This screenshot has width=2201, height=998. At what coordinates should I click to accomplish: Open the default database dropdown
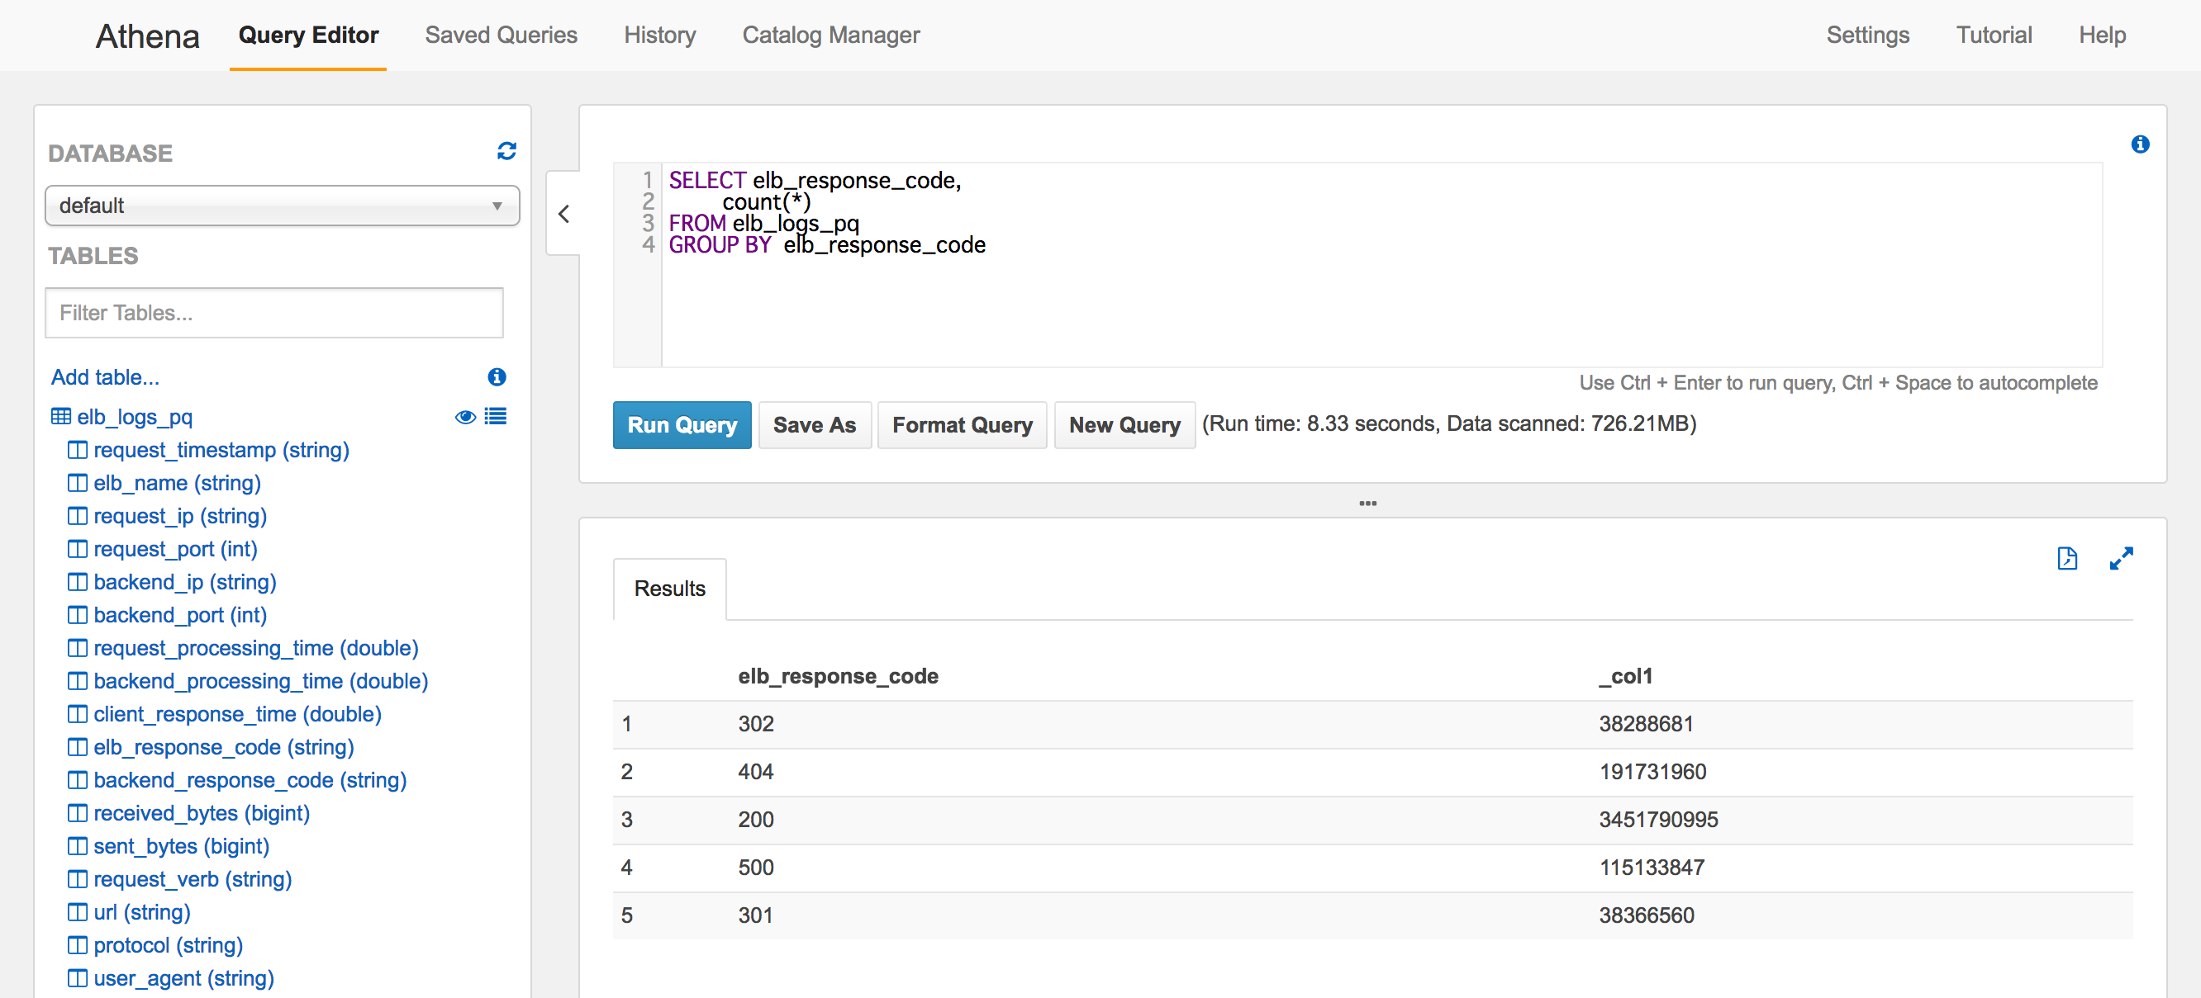coord(282,206)
